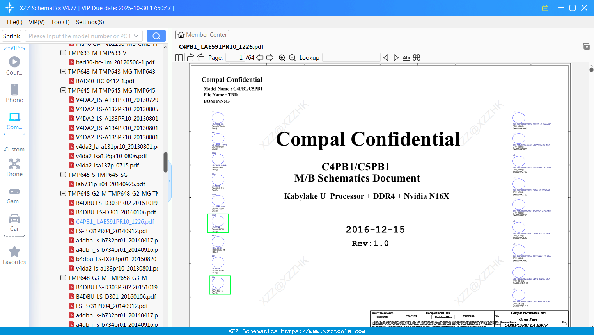Screen dimensions: 594x335
Task: Collapse the TMP648-G3-M TMP658-G3-M folder
Action: pos(63,278)
